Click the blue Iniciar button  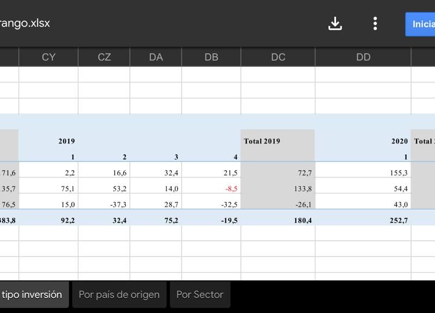click(x=420, y=24)
